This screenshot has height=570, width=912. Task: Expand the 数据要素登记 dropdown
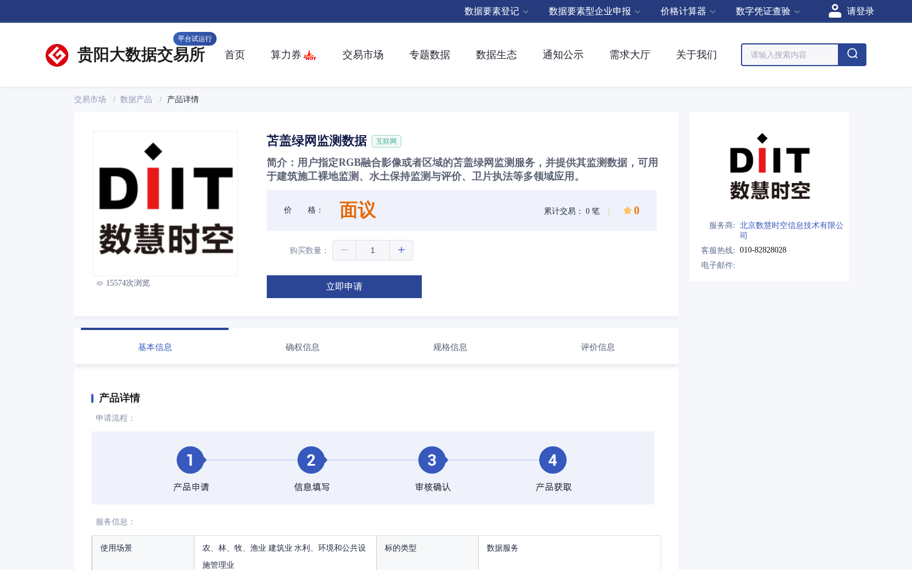[x=496, y=11]
